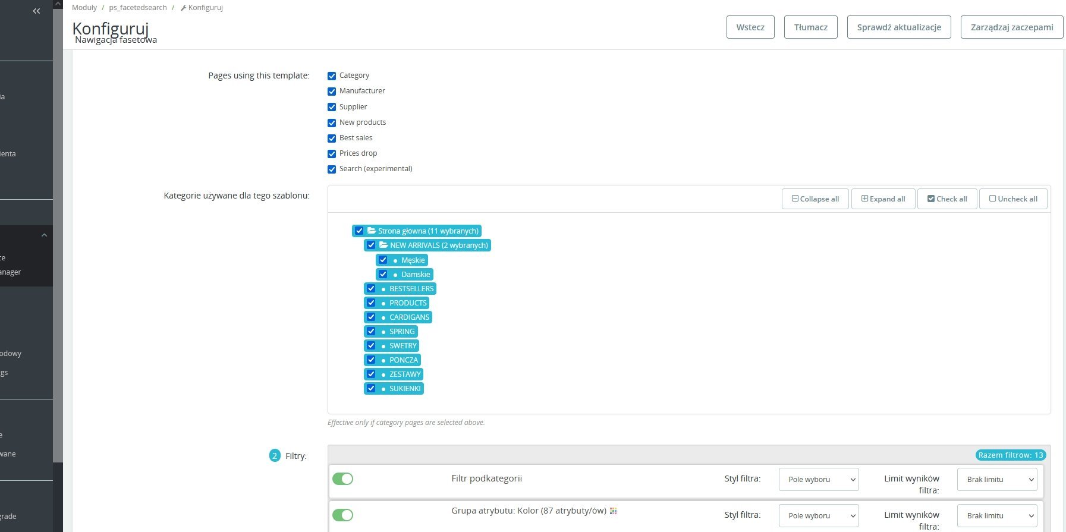Uncheck the CARDIGANS category checkbox
Image resolution: width=1066 pixels, height=532 pixels.
[371, 317]
